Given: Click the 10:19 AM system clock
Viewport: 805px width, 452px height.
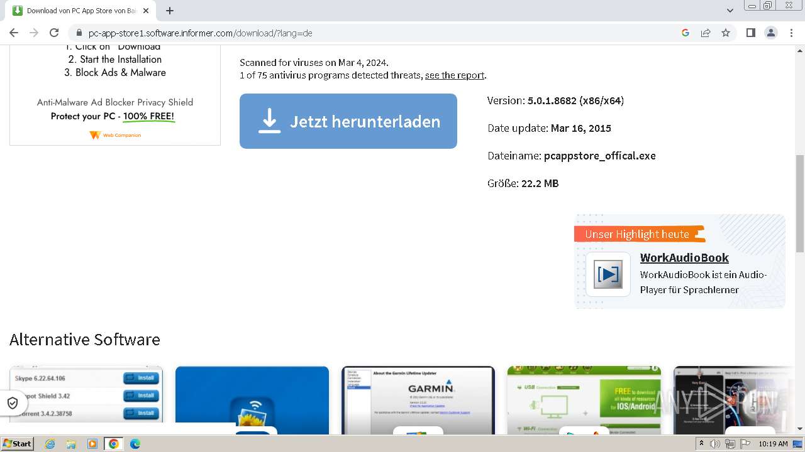Looking at the screenshot, I should [x=773, y=444].
